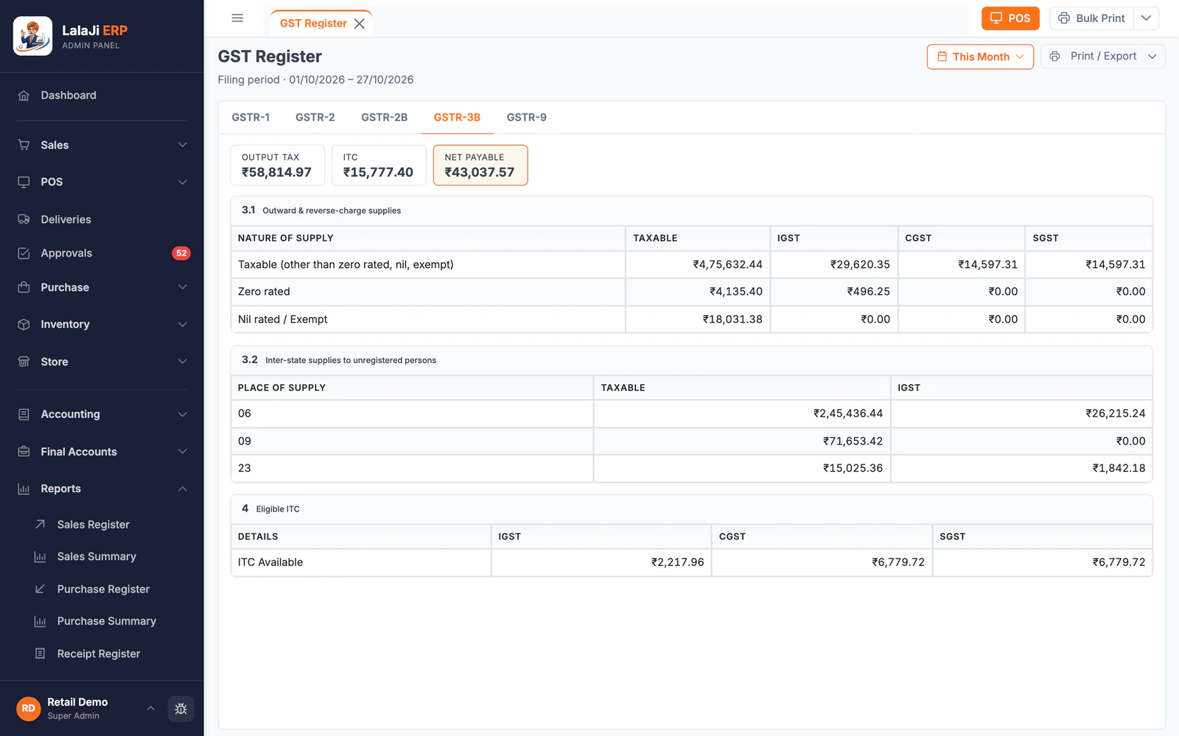Select the Net Payable summary card
The height and width of the screenshot is (736, 1179).
(480, 165)
